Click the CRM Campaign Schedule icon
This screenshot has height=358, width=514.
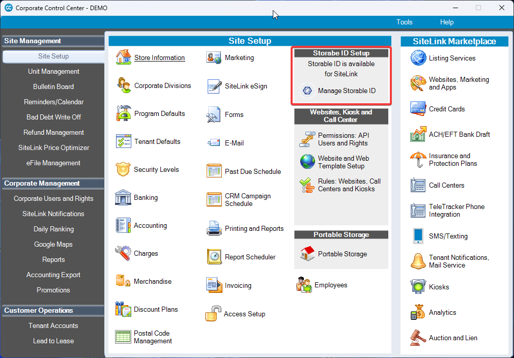[214, 200]
